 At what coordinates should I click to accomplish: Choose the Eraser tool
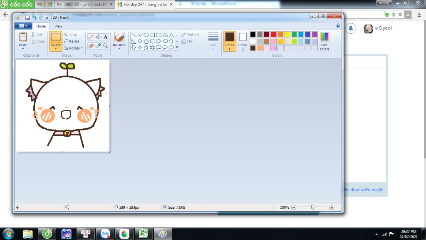point(91,46)
